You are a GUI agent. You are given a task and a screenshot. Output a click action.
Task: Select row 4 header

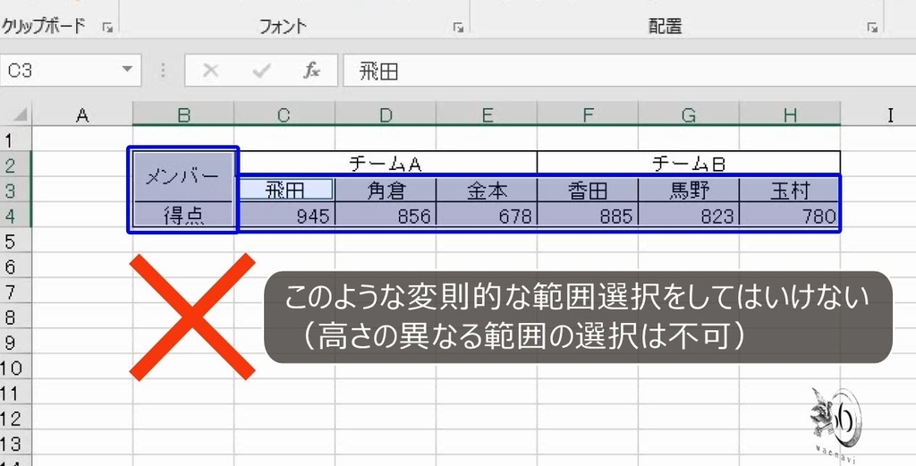pyautogui.click(x=16, y=215)
